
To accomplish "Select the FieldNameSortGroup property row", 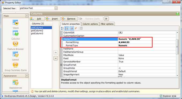I will [x=119, y=52].
